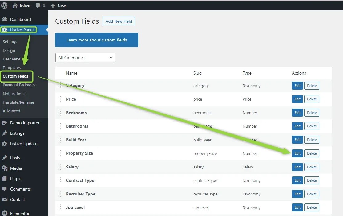The width and height of the screenshot is (343, 216).
Task: Edit the Category field
Action: (297, 86)
